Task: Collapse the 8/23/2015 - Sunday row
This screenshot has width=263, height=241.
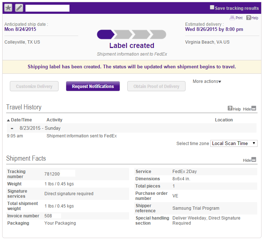Action: (x=12, y=128)
